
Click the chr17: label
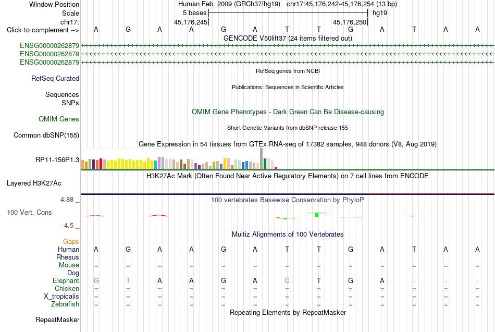(x=69, y=22)
